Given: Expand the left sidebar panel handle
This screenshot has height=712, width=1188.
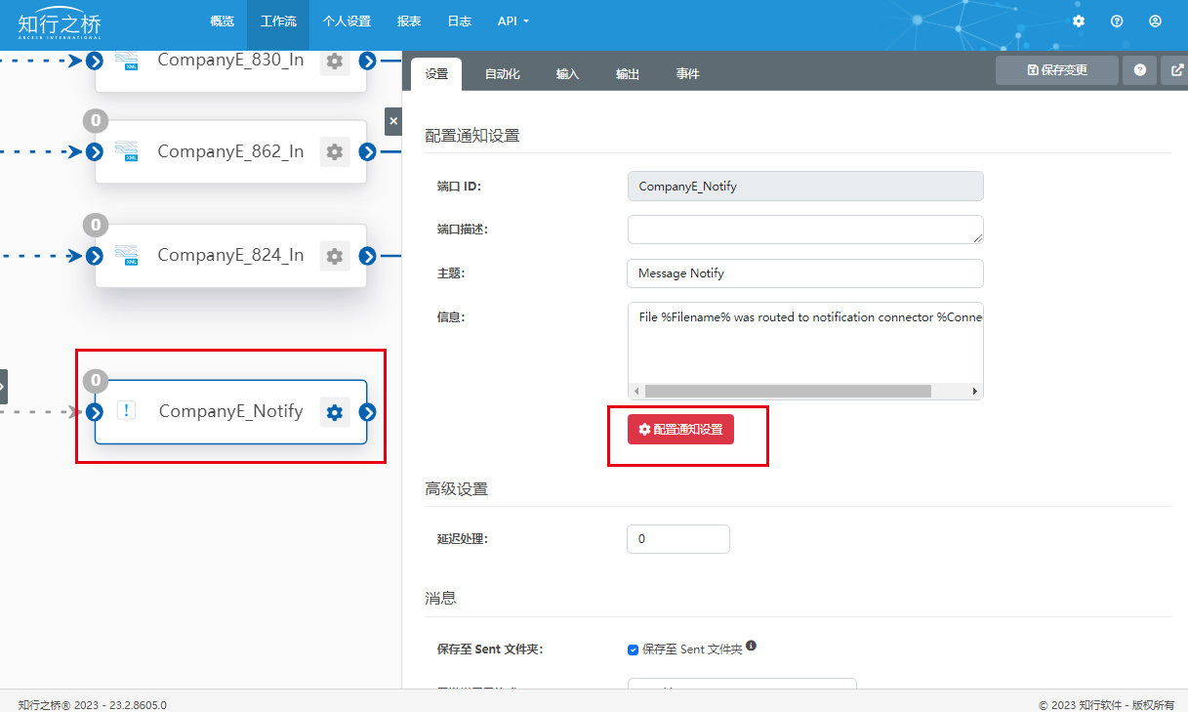Looking at the screenshot, I should tap(3, 387).
